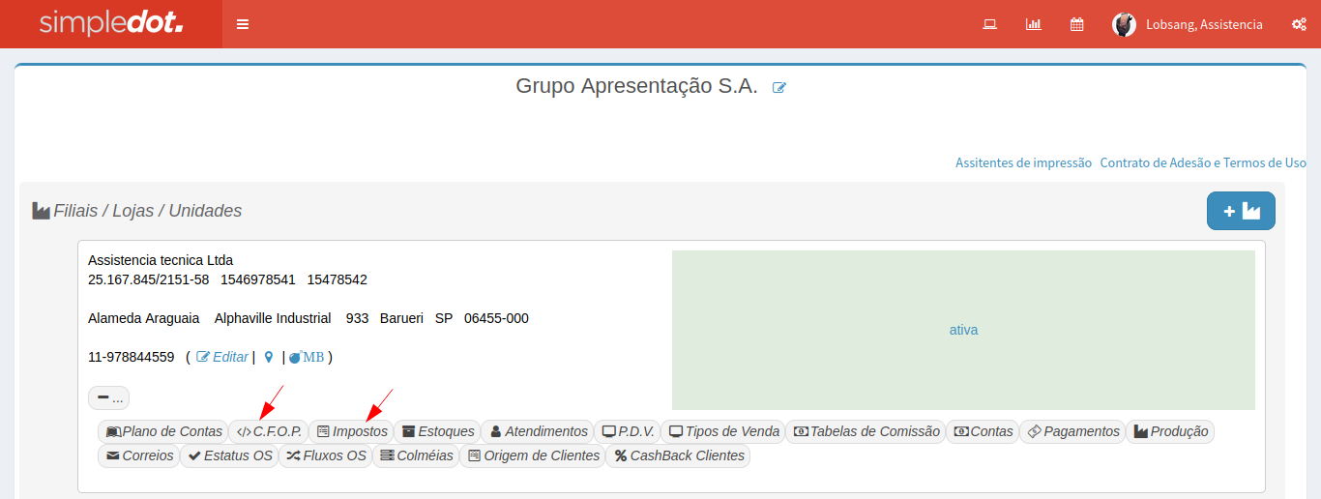This screenshot has width=1321, height=499.
Task: Open the calendar icon in header
Action: [x=1076, y=24]
